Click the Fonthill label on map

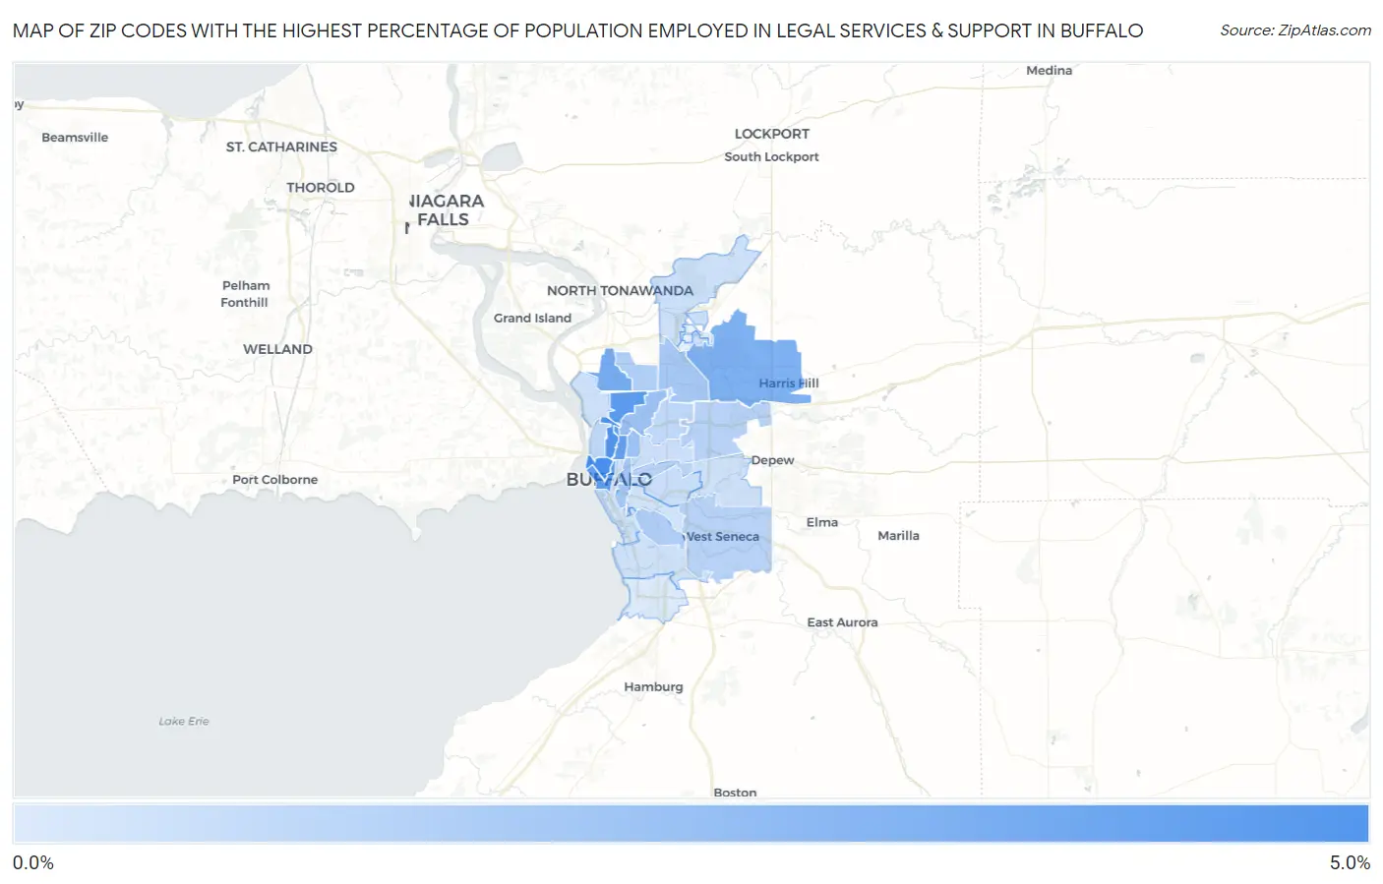[244, 303]
